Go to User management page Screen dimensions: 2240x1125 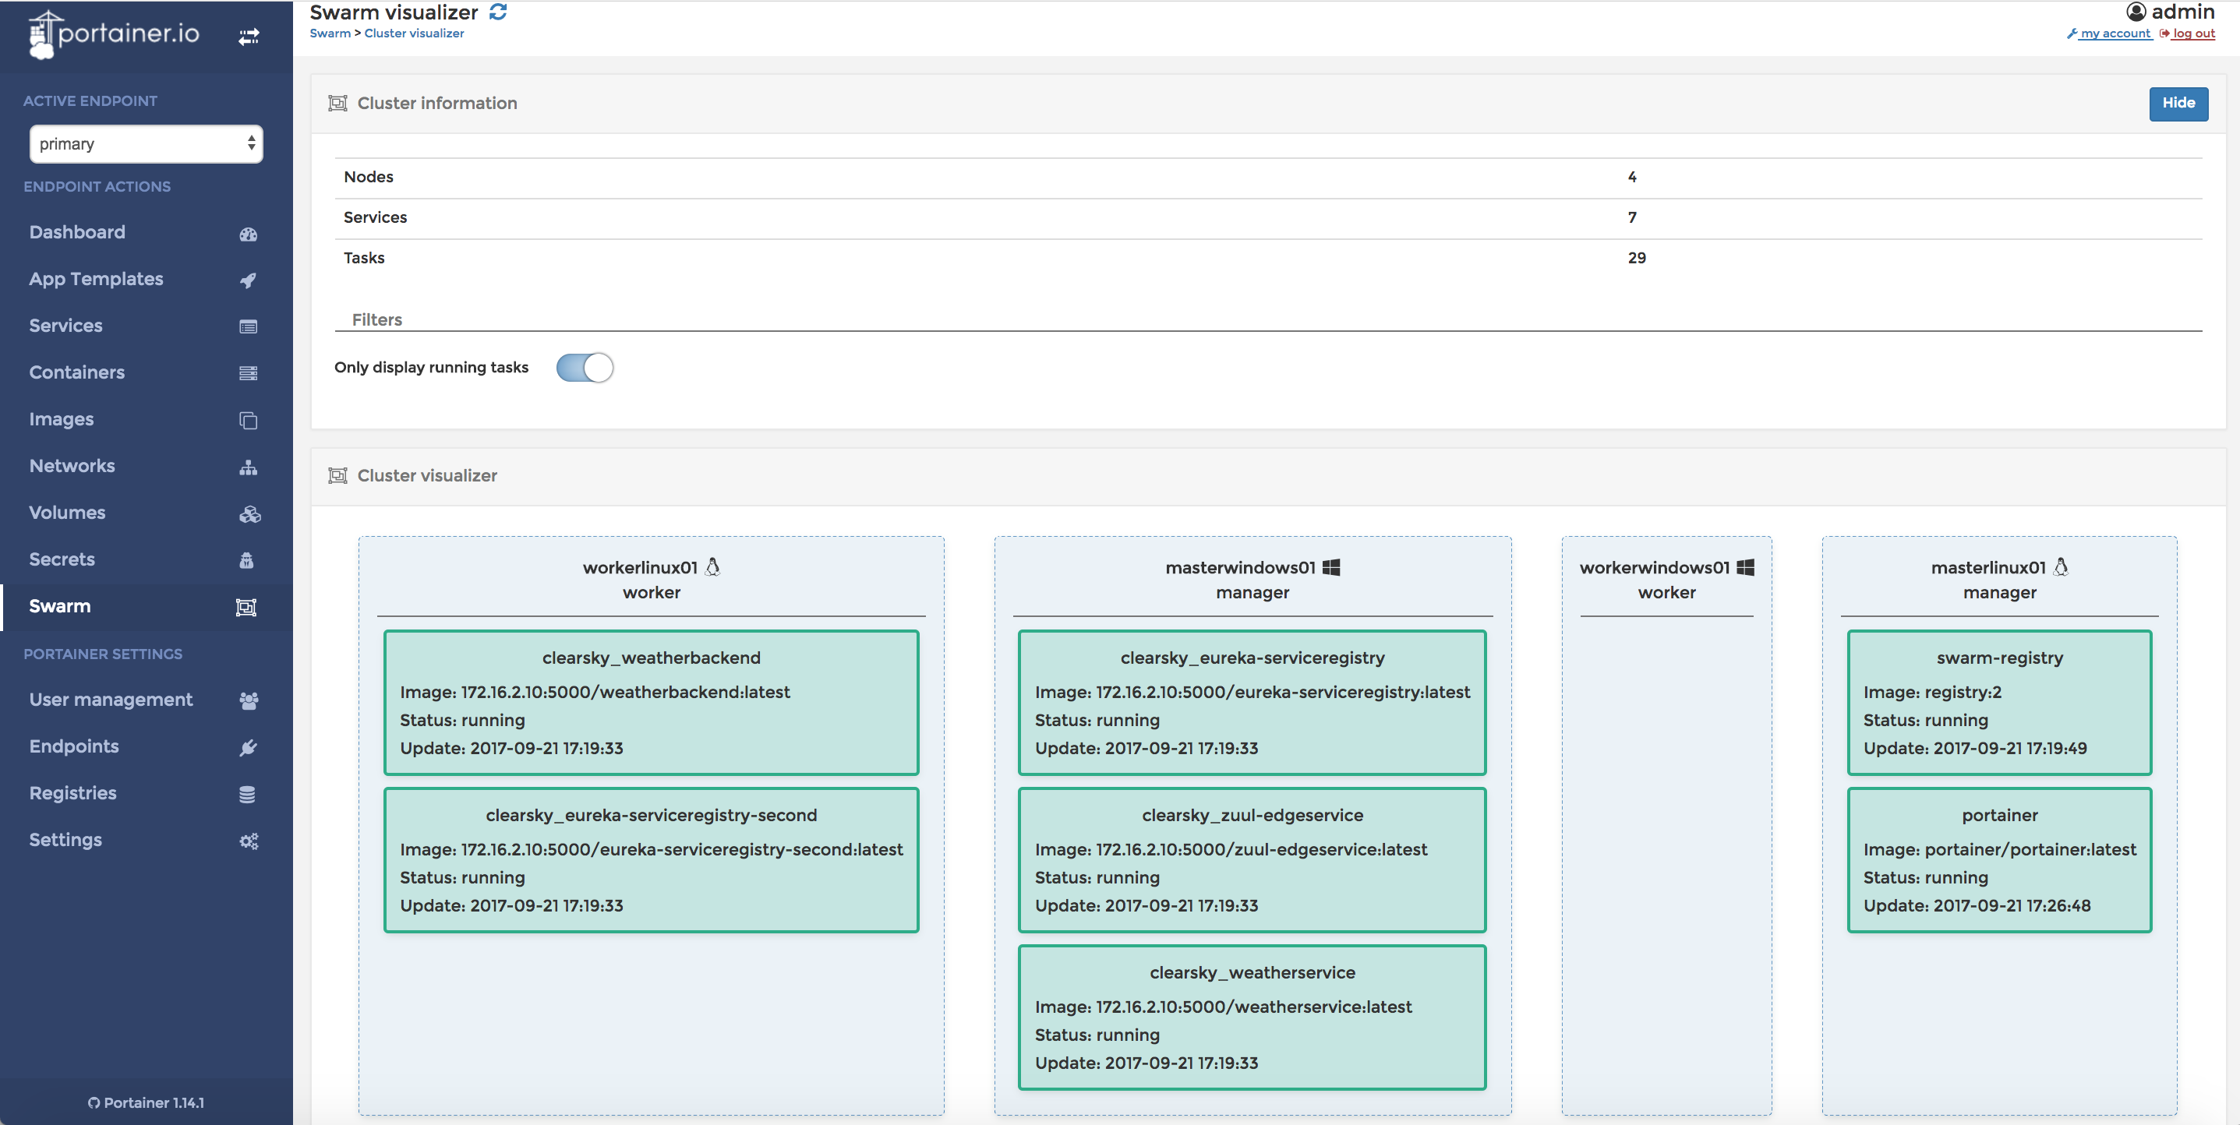111,700
